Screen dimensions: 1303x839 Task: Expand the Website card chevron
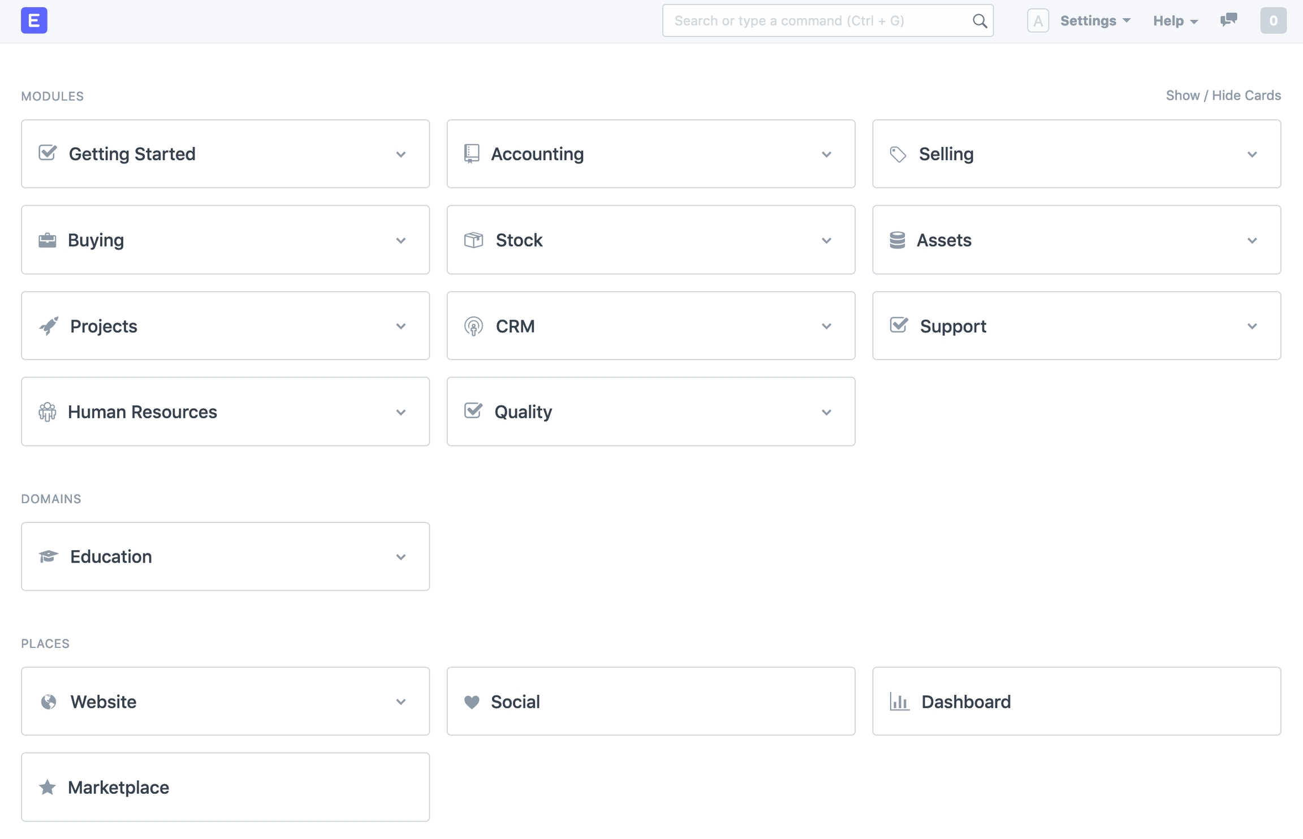click(x=400, y=702)
